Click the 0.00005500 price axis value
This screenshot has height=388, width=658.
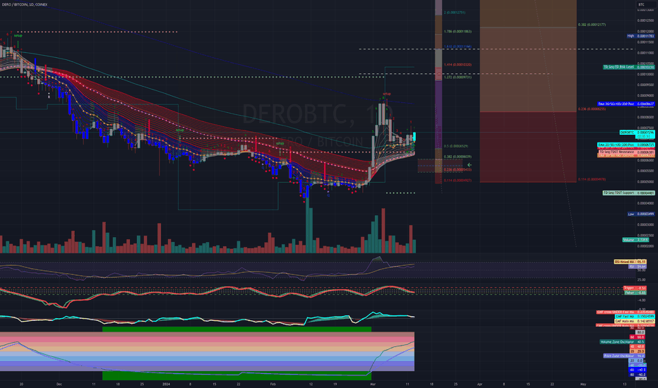click(645, 171)
